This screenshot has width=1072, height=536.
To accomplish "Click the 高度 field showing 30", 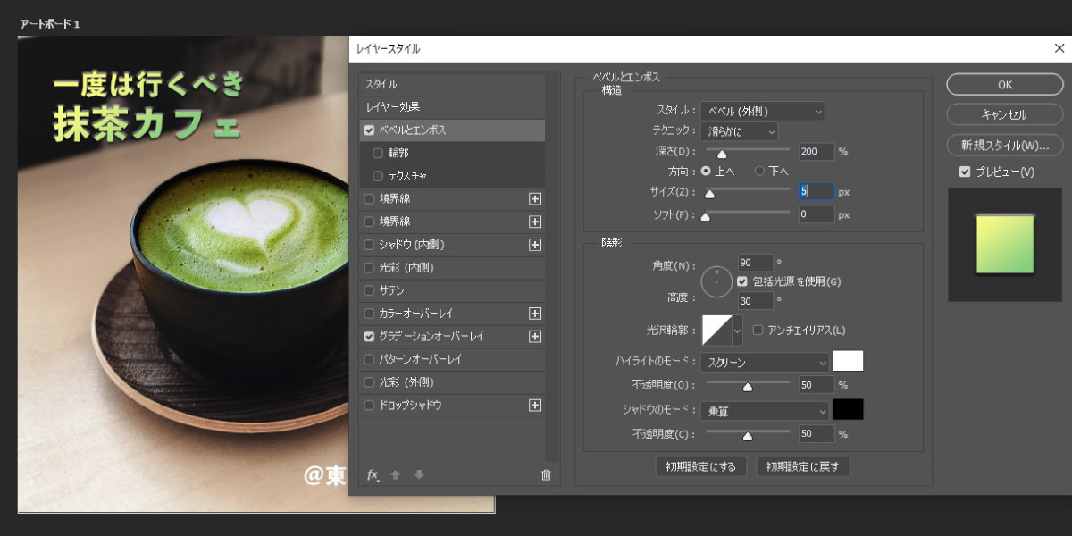I will pyautogui.click(x=756, y=301).
